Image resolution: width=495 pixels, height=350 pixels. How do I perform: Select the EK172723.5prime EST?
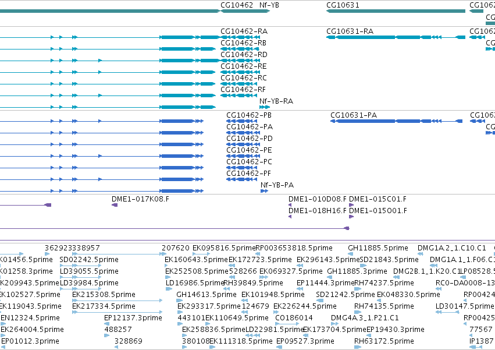coord(260,260)
